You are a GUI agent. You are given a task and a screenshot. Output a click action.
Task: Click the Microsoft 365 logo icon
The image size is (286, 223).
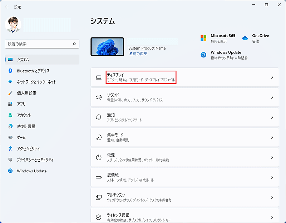click(203, 38)
